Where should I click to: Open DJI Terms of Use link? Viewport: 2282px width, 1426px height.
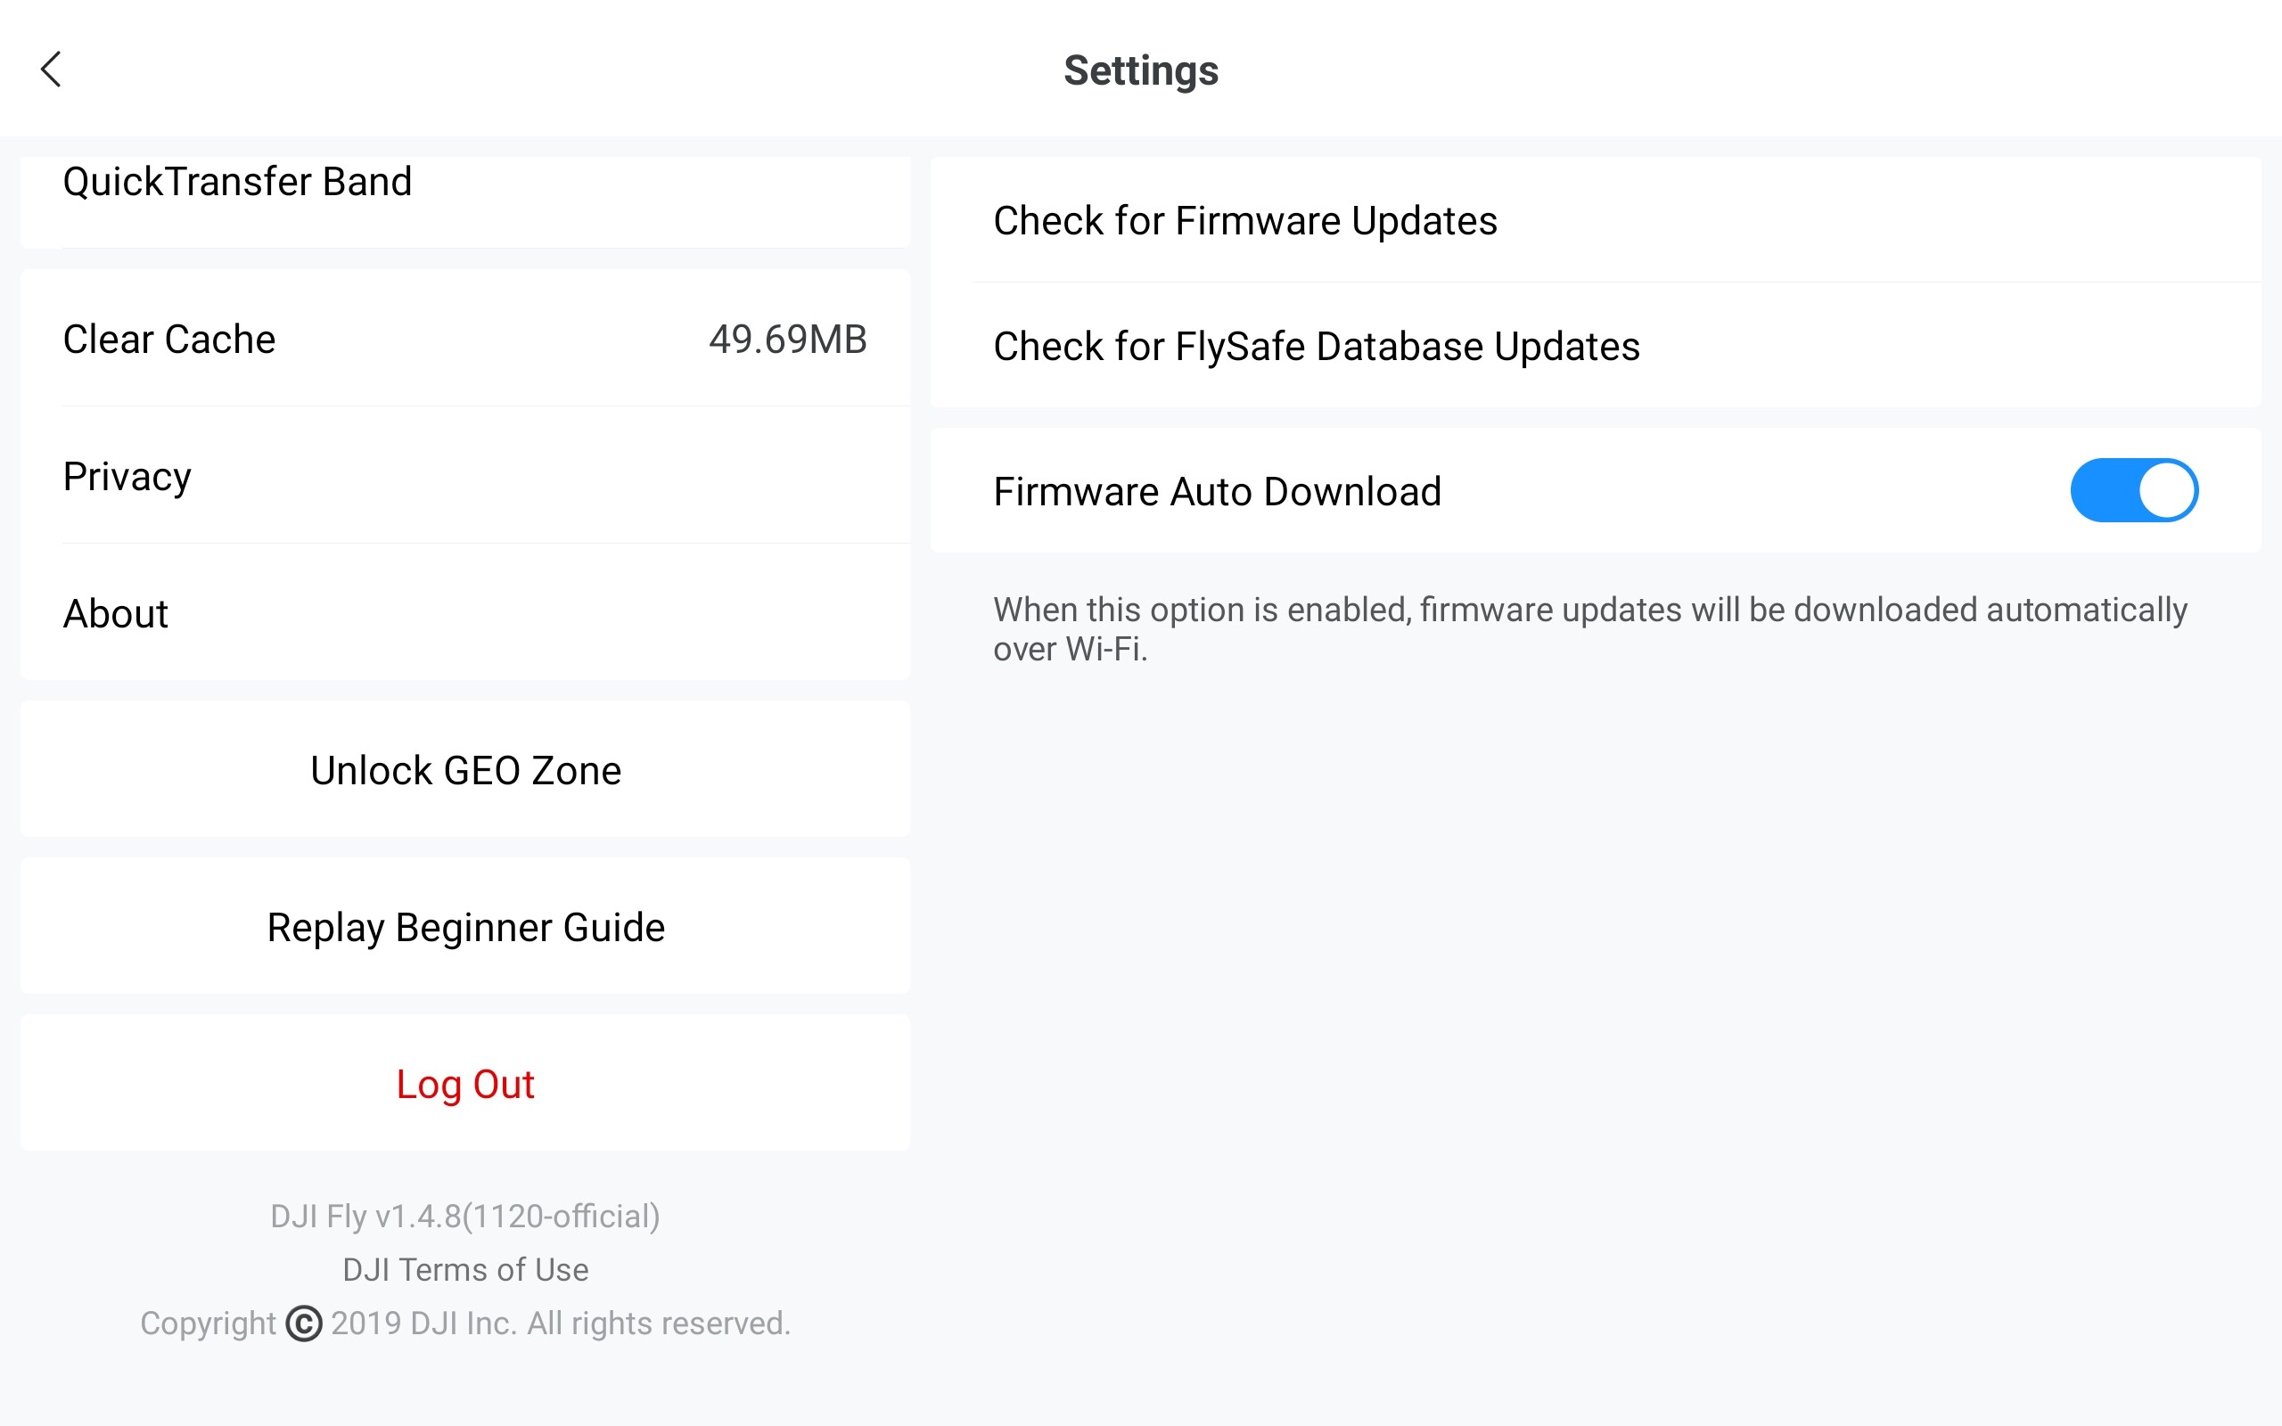click(465, 1269)
